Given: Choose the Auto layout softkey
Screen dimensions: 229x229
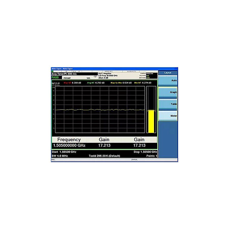Looking at the screenshot, I should coord(168,80).
